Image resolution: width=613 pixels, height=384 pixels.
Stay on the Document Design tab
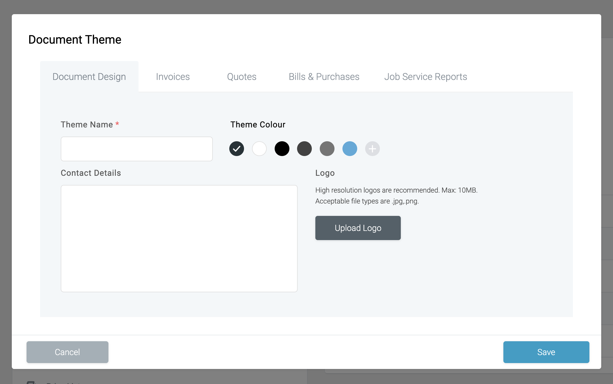[x=89, y=76]
